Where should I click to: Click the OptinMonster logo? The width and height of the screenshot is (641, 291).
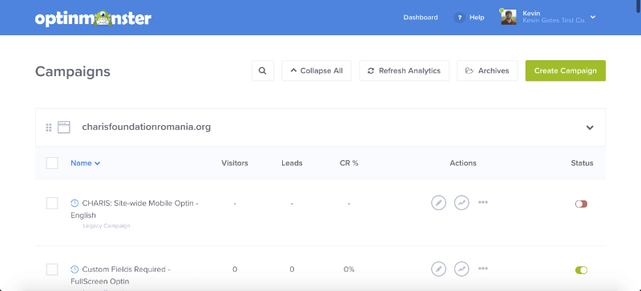pos(93,18)
